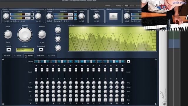
Task: Click the Detect LED for band 16
Action: click(x=122, y=62)
